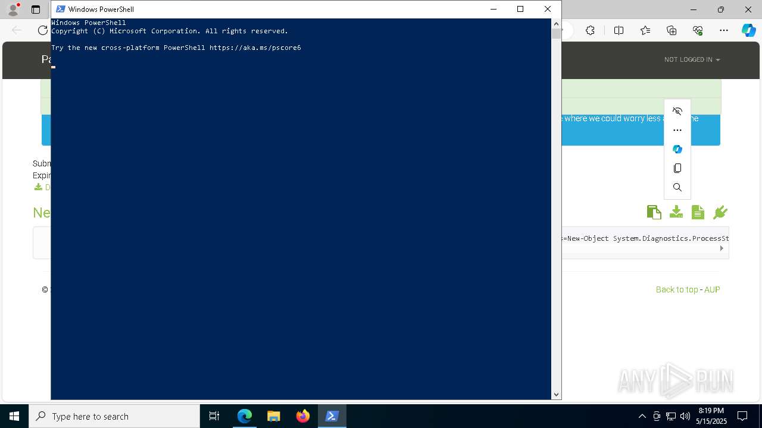Screen dimensions: 762x428
Task: Go back in Edge browser
Action: (x=17, y=30)
